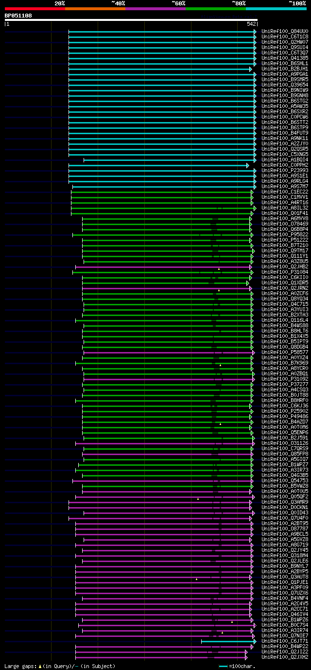Choose the UniRef100_Q01F41 hit name
Viewport: 311px width, 670px height.
[x=285, y=213]
